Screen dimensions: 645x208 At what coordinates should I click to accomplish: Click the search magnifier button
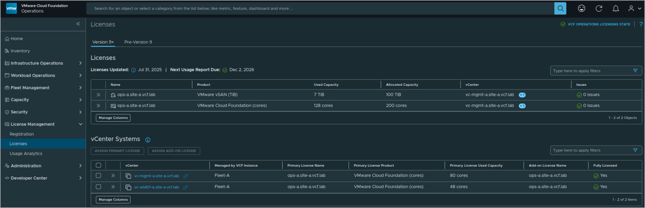click(560, 8)
